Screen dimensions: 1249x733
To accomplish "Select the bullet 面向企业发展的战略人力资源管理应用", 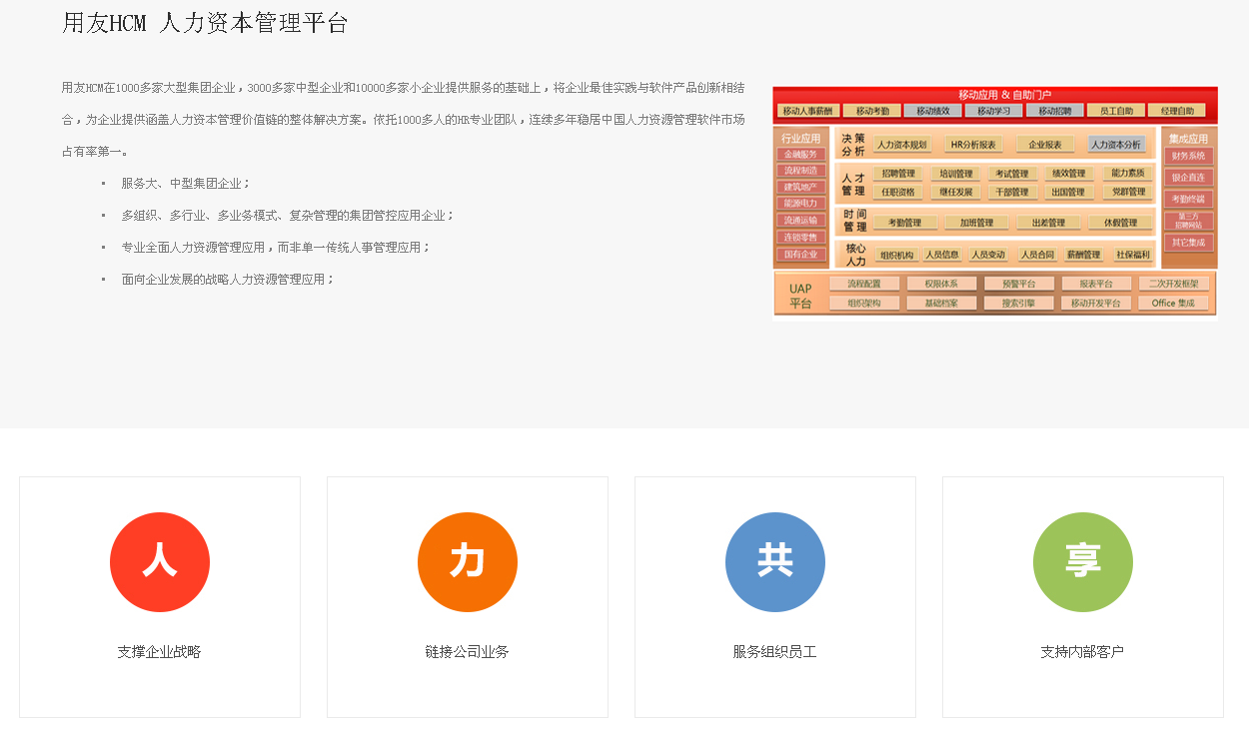I will (227, 280).
